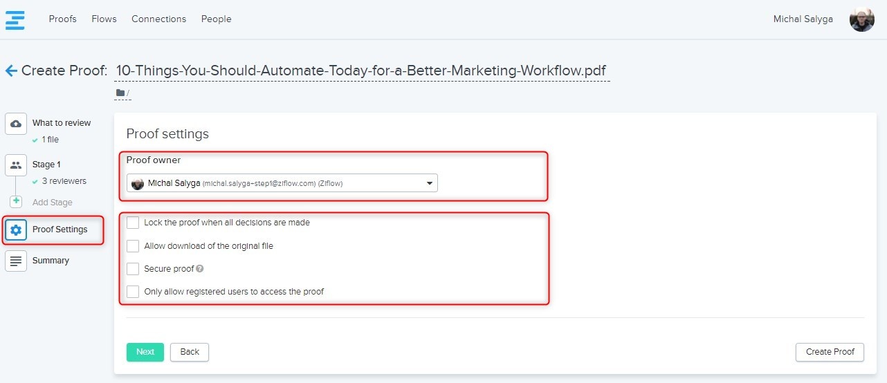The height and width of the screenshot is (383, 887).
Task: Enable Lock the proof when decisions made
Action: [133, 223]
